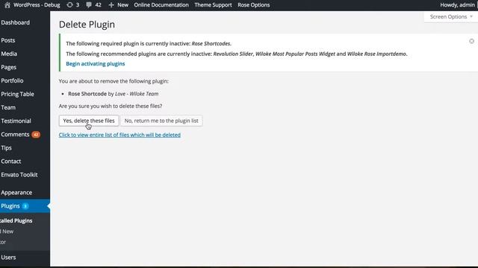
Task: Click the 'Are you sure you wish to delete' text
Action: pos(111,106)
